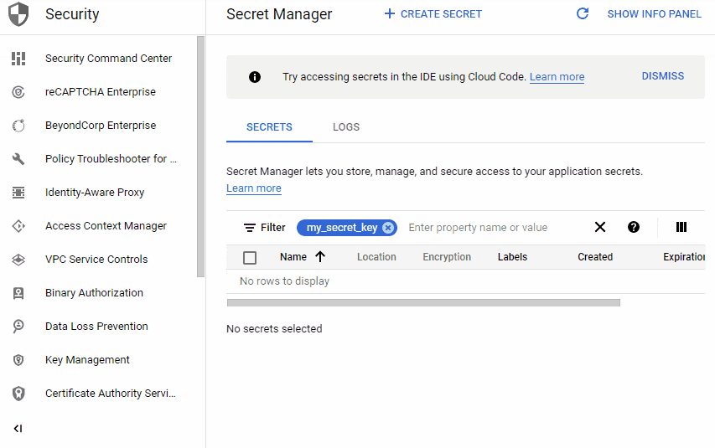Open Identity-Aware Proxy page
The height and width of the screenshot is (448, 715).
(x=95, y=193)
